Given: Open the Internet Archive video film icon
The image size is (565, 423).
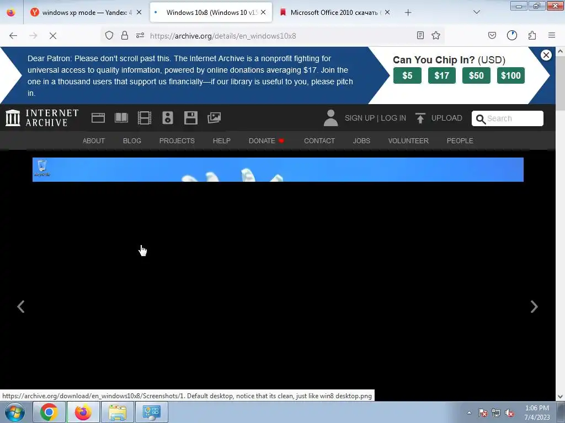Looking at the screenshot, I should (145, 118).
